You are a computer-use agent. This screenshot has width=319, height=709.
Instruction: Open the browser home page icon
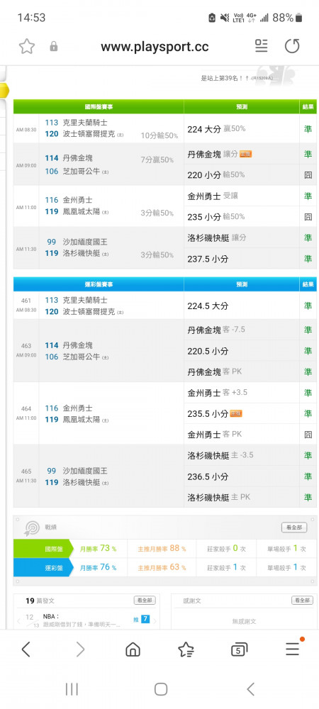click(x=133, y=649)
